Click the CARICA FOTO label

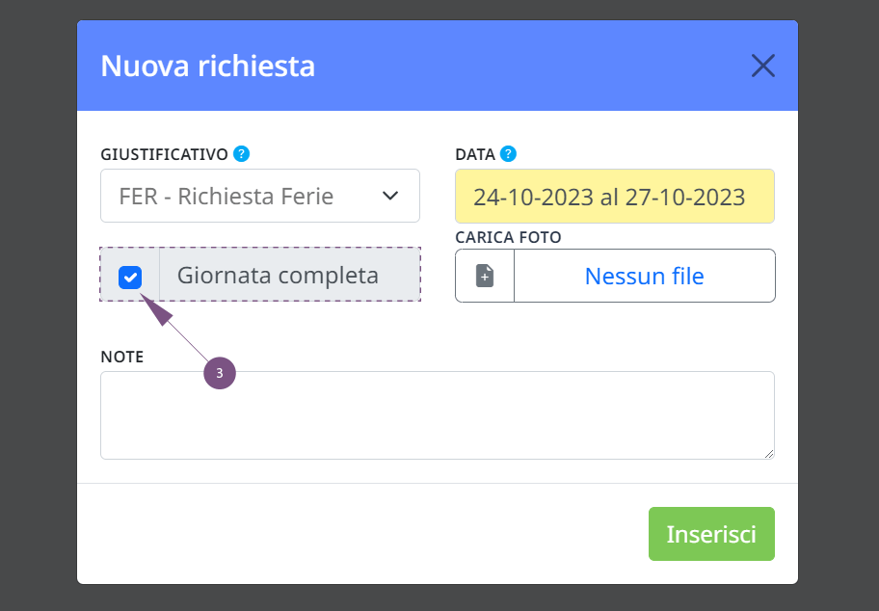508,237
